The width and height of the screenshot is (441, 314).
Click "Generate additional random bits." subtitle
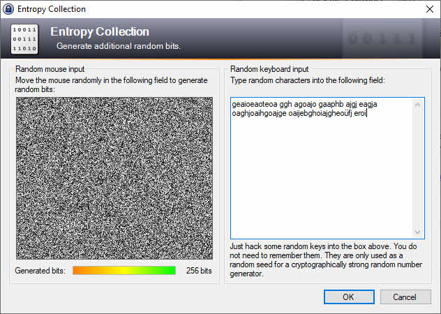(118, 46)
